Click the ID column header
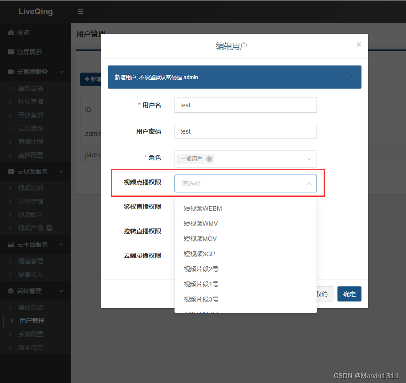This screenshot has width=406, height=383. 88,110
